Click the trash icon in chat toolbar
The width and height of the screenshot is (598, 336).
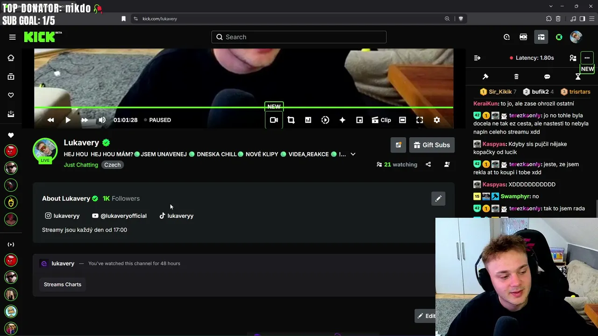[x=516, y=77]
